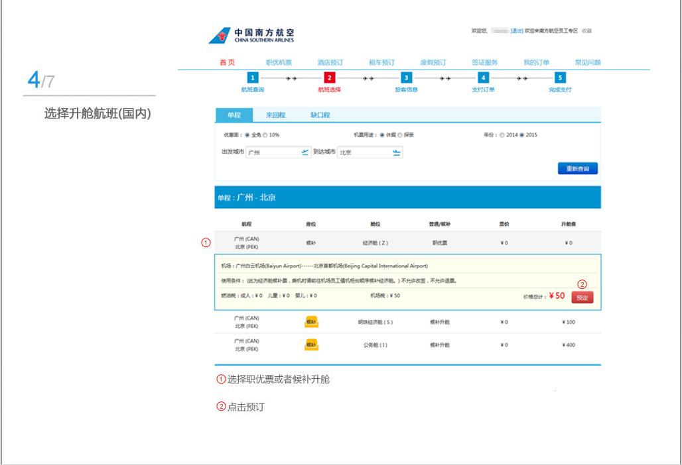Click step 3 旅客信息 indicator
The image size is (682, 465).
(x=407, y=77)
